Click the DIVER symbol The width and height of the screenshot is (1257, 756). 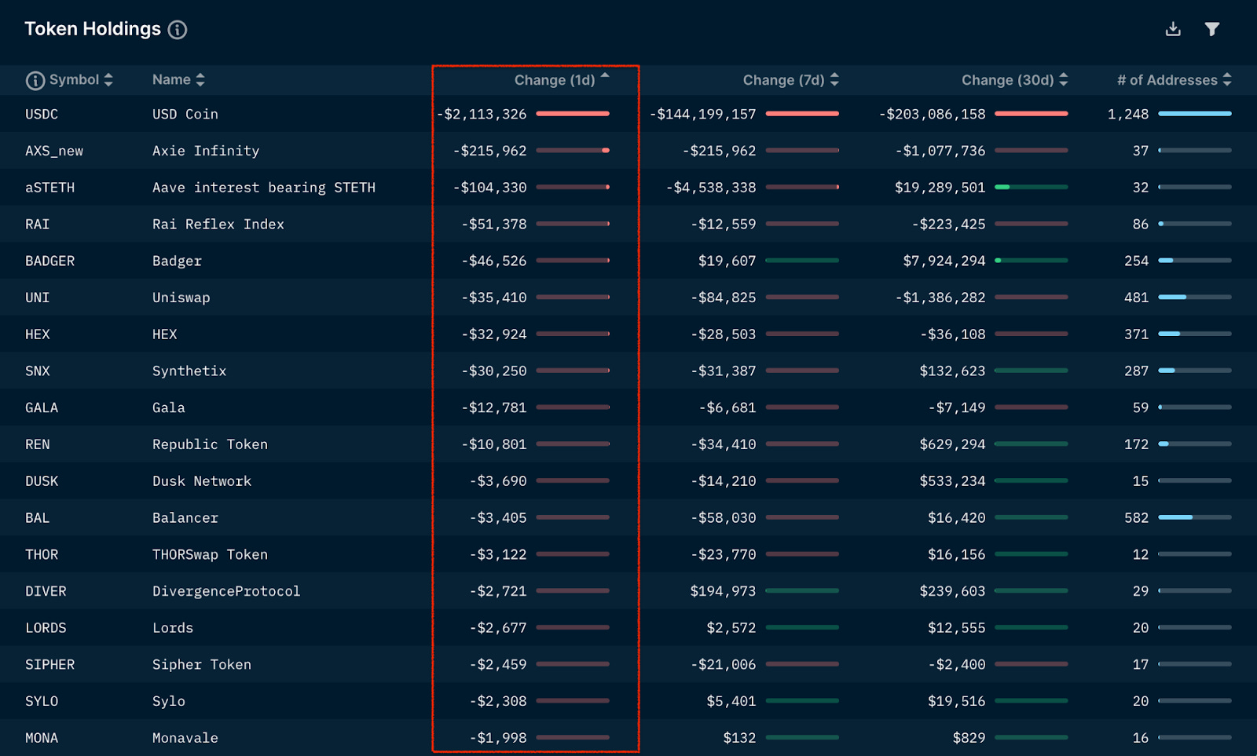click(46, 591)
